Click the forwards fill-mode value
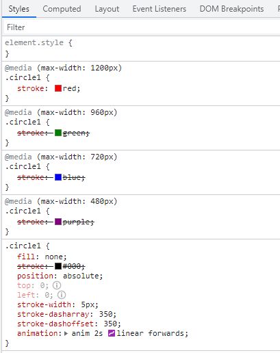 [166, 333]
